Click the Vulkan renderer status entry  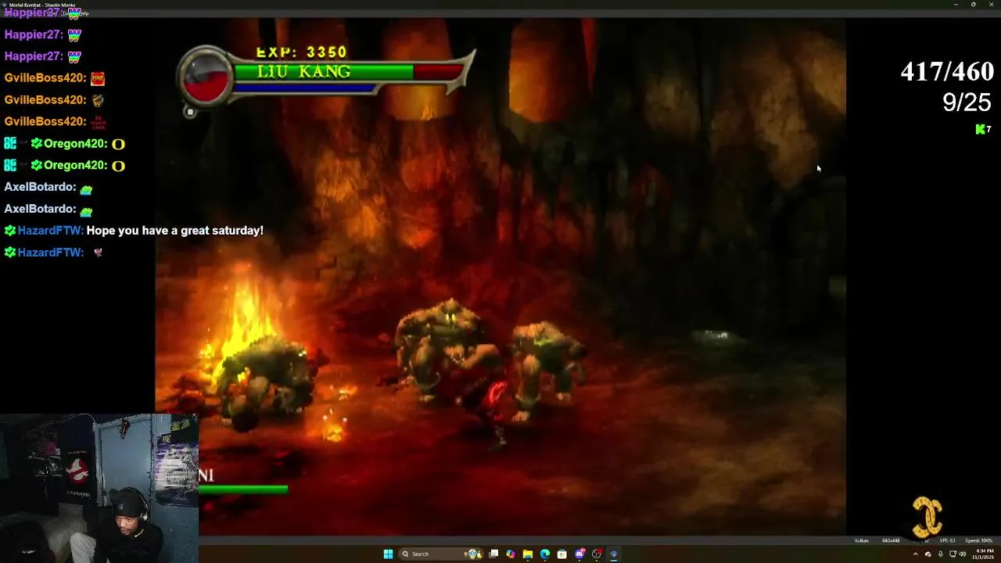point(862,540)
